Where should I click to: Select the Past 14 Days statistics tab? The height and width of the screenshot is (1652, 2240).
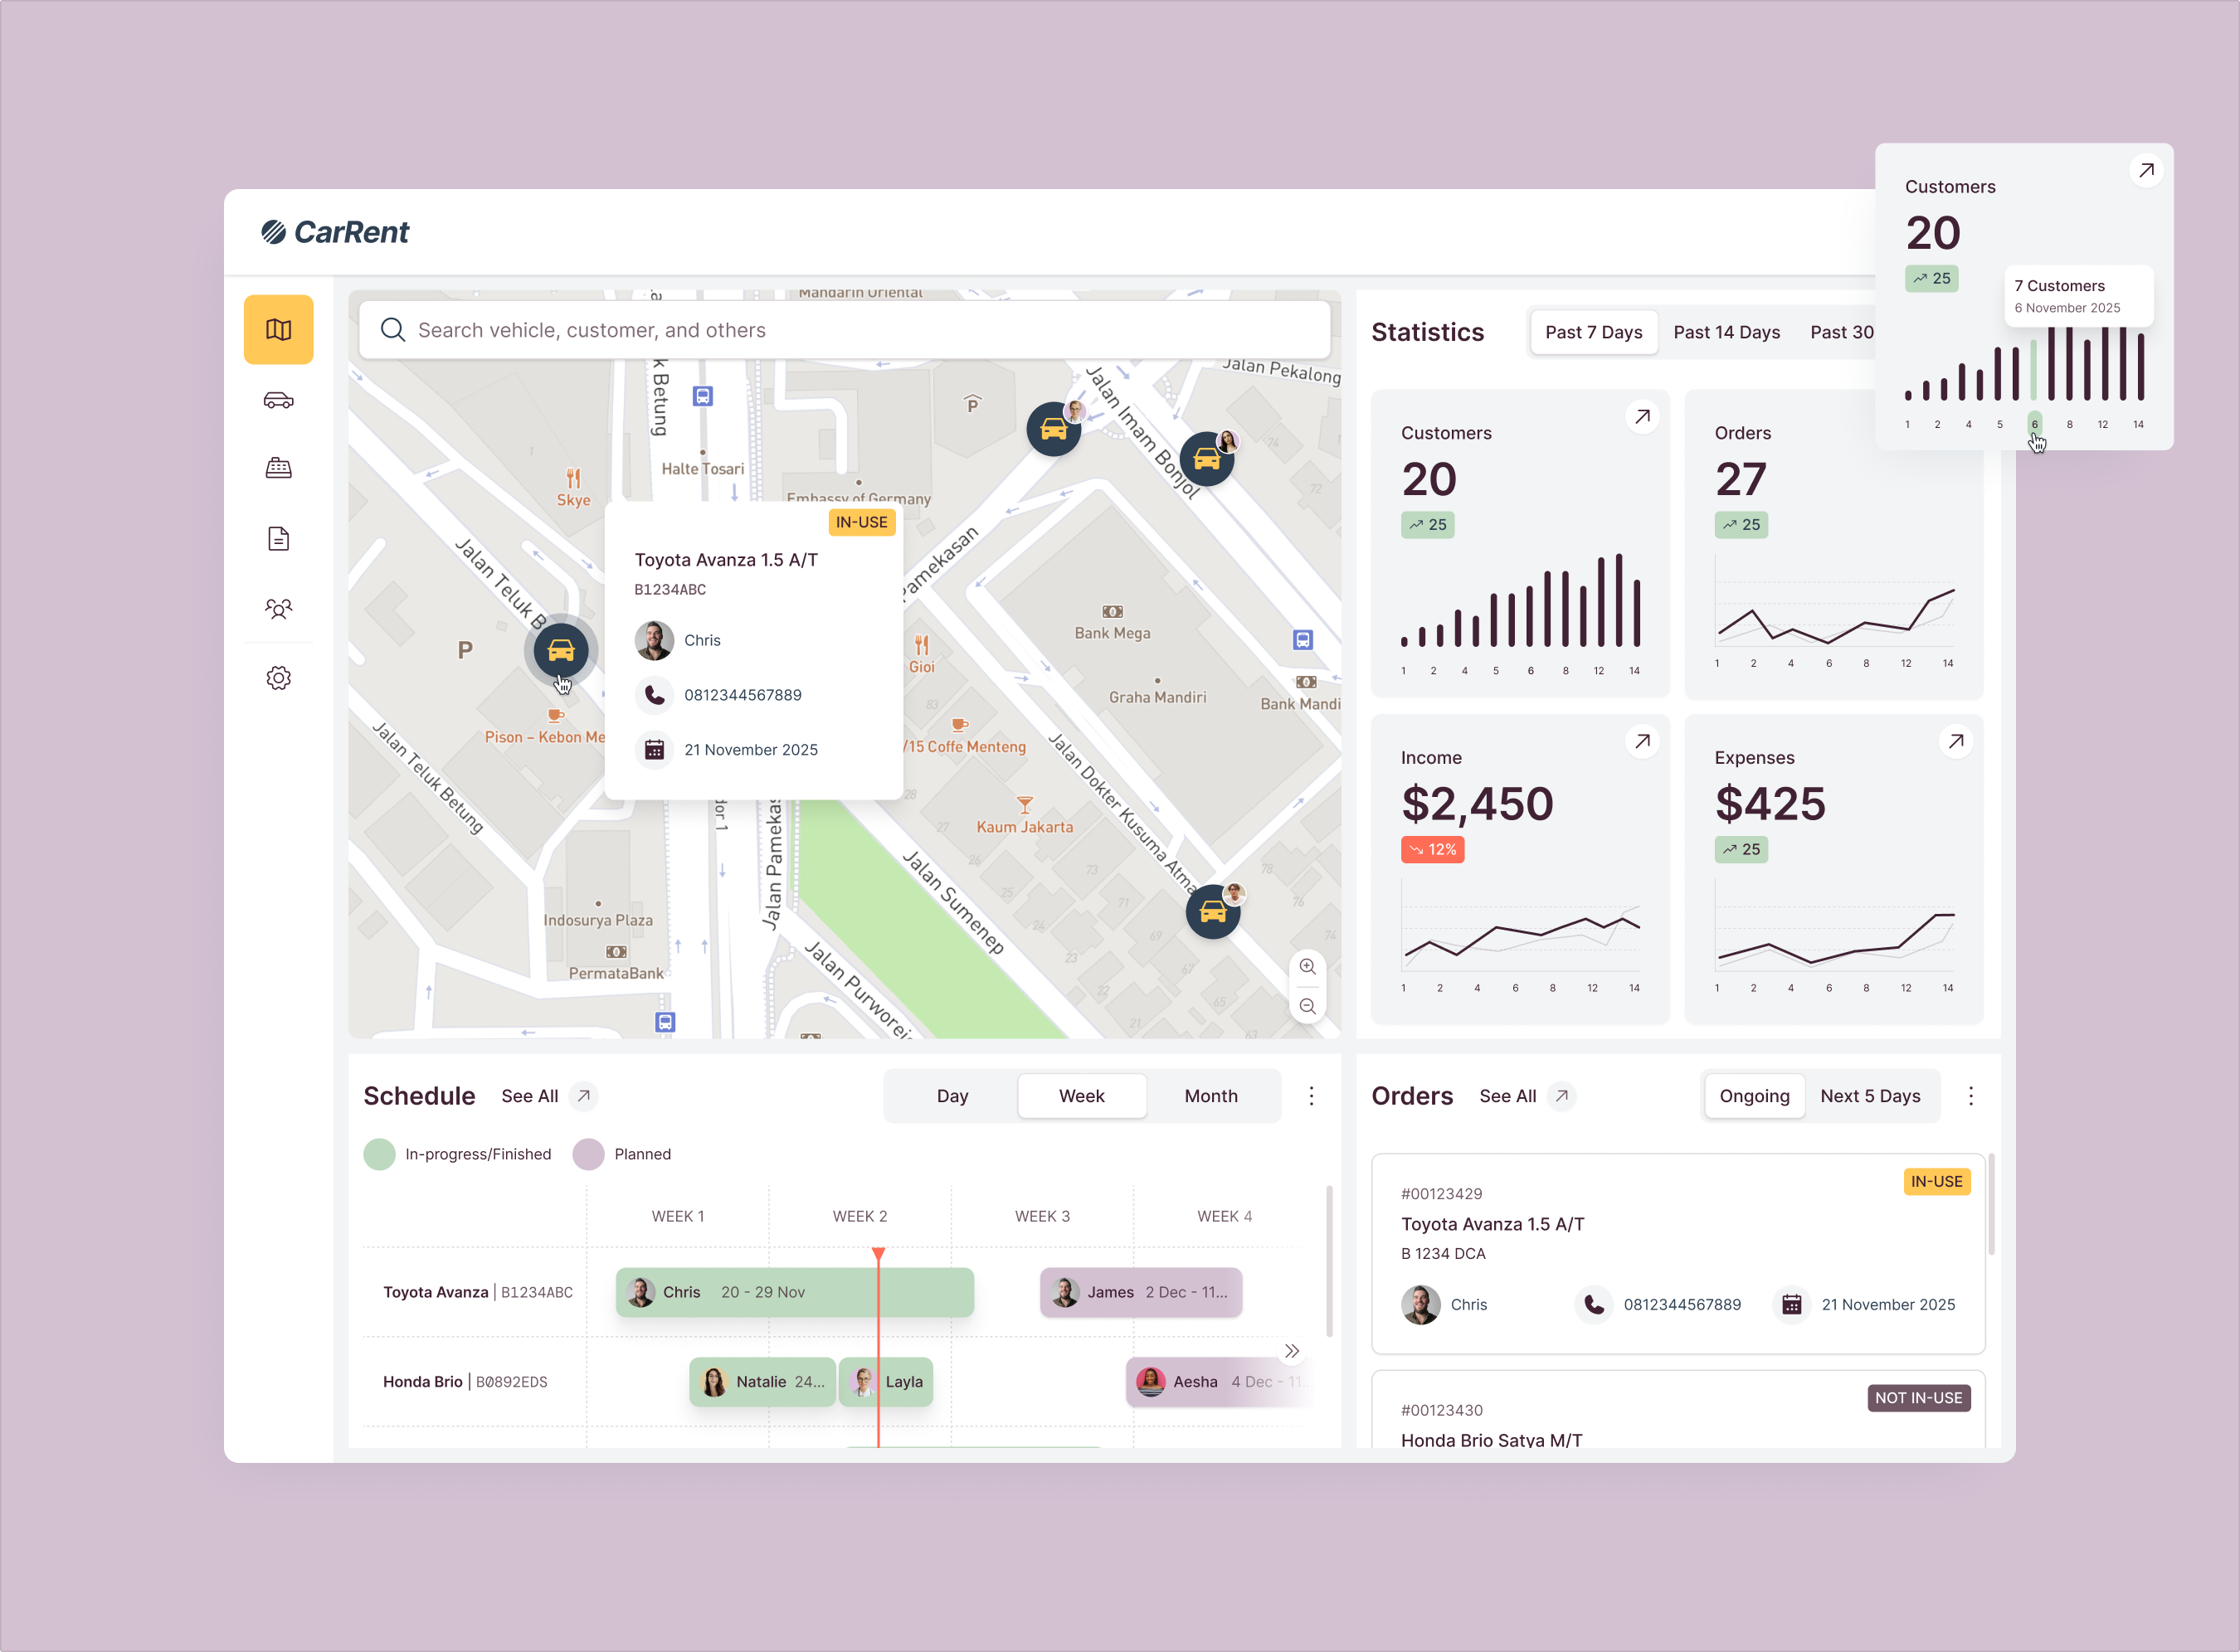click(x=1726, y=332)
